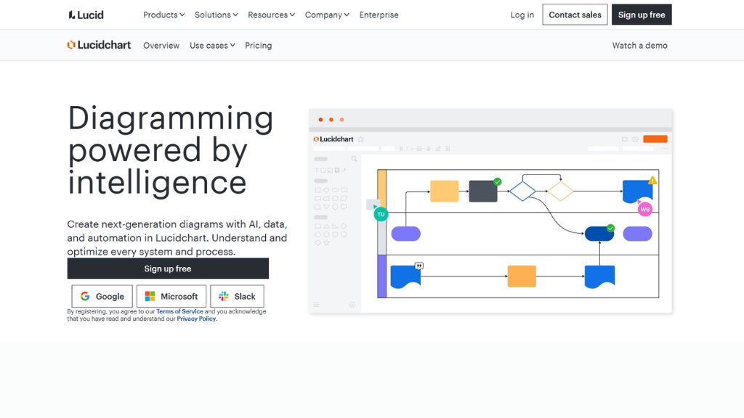Click the blue diamond decision shape in preview
The width and height of the screenshot is (744, 418).
tap(522, 191)
